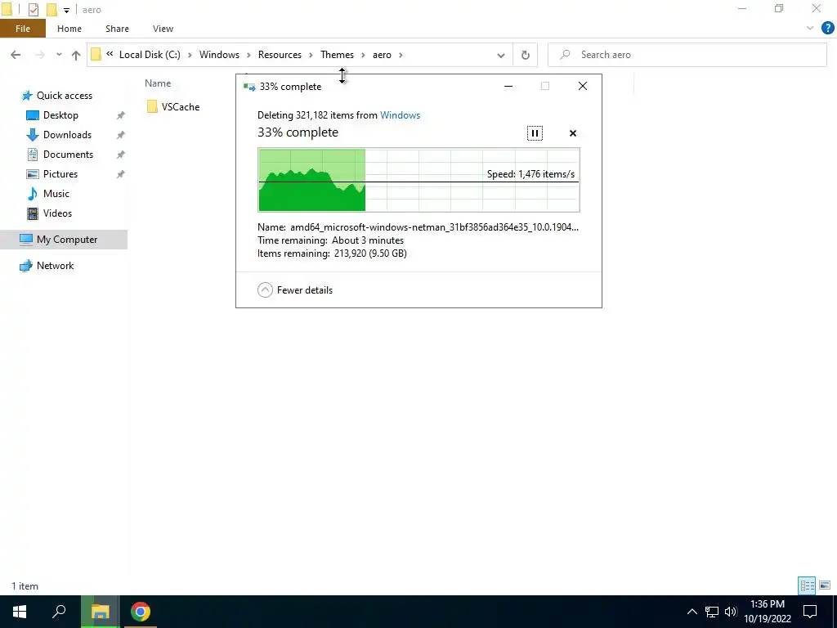
Task: Collapse dialog using Fewer details chevron
Action: pyautogui.click(x=266, y=290)
